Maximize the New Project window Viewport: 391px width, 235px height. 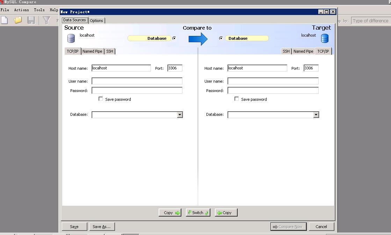click(x=326, y=12)
